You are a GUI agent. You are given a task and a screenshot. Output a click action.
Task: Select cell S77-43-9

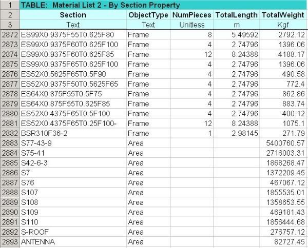pyautogui.click(x=73, y=143)
